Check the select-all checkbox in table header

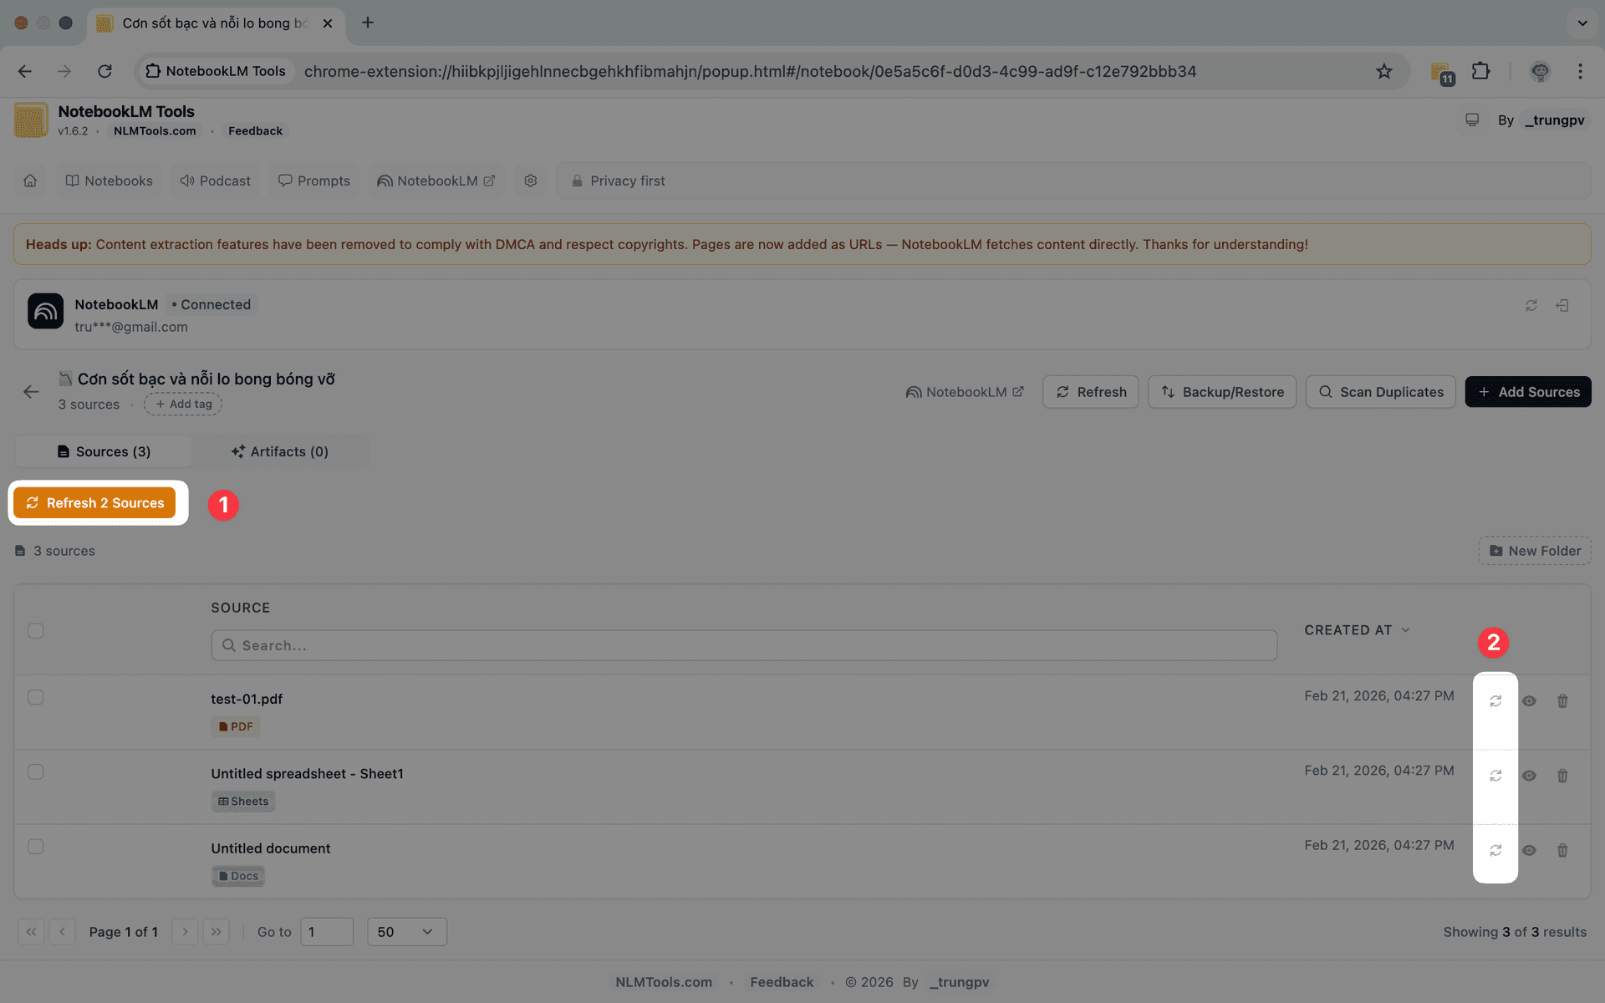[x=35, y=631]
